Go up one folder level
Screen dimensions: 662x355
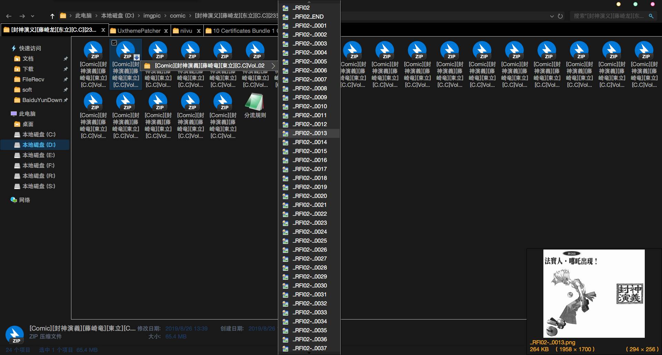pyautogui.click(x=52, y=16)
